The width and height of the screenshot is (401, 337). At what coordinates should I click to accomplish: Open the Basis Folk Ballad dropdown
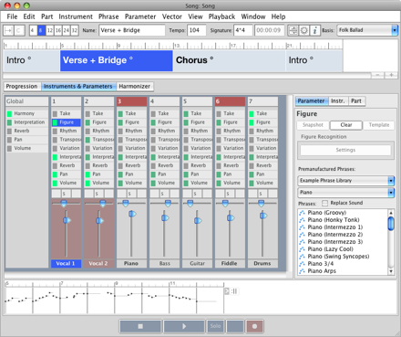pos(367,30)
